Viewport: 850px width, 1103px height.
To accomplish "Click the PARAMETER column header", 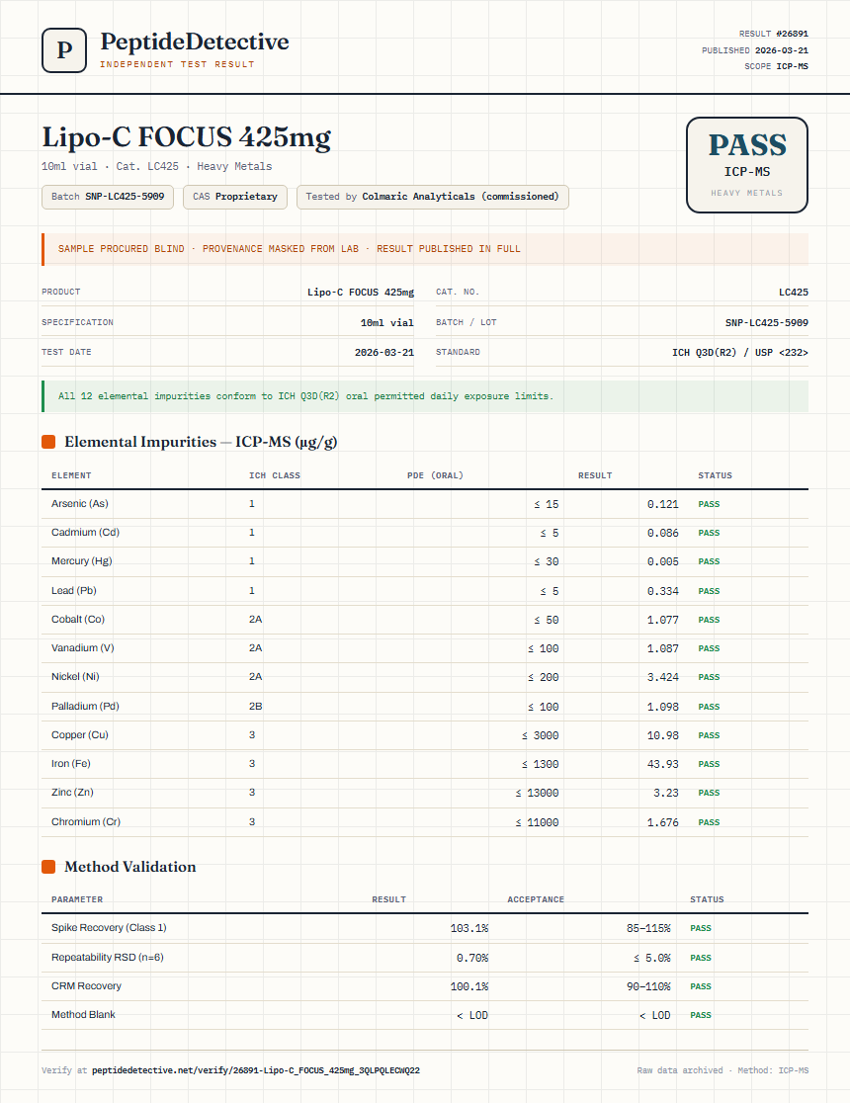I will (x=77, y=899).
